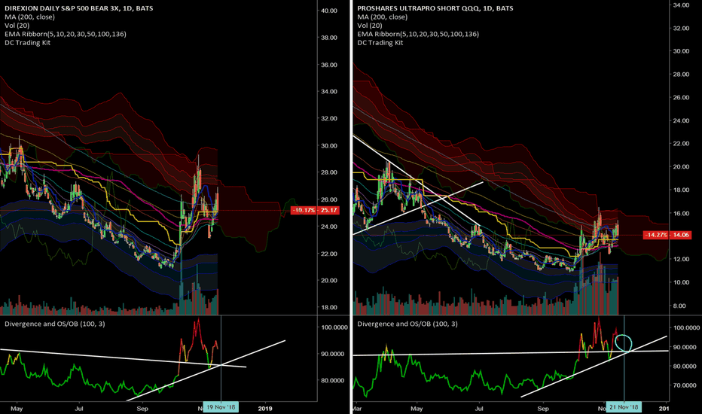
Task: Click the Sep label on right time axis
Action: click(x=542, y=408)
